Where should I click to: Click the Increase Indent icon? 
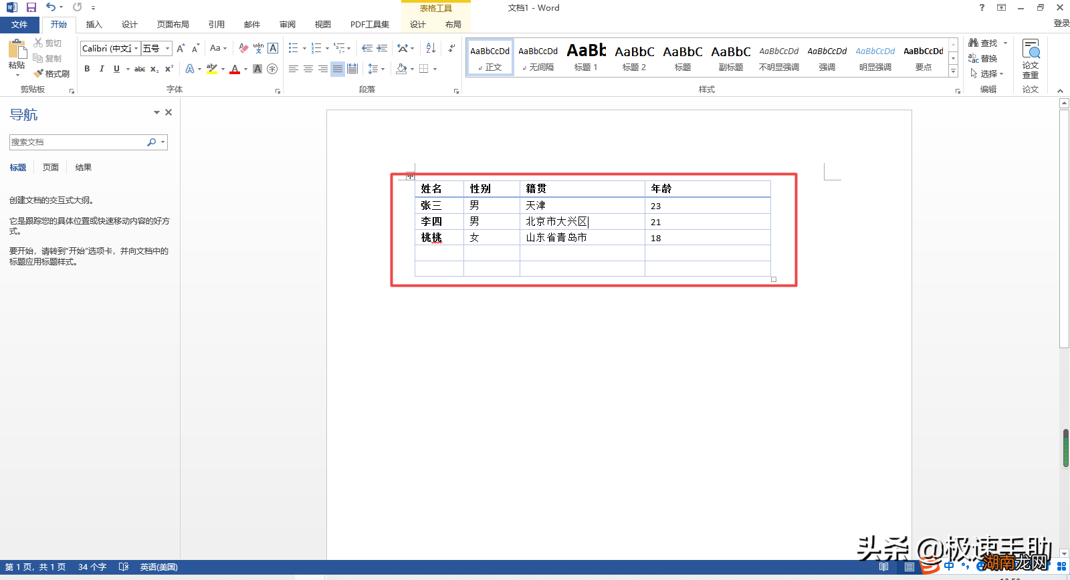[382, 49]
